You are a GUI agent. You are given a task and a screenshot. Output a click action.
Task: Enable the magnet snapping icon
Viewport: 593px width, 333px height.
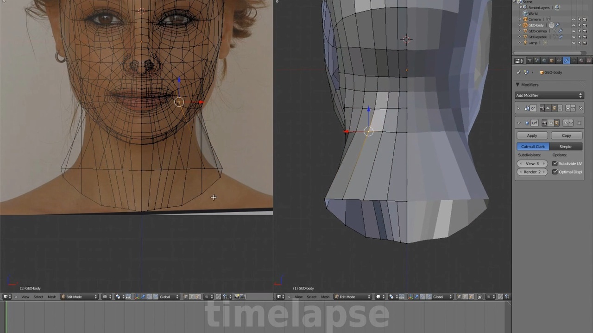218,296
